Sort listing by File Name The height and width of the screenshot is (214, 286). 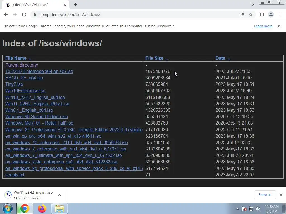[16, 58]
